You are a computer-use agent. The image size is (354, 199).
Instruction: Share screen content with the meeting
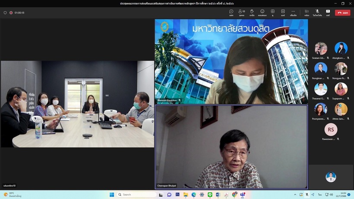coord(328,13)
